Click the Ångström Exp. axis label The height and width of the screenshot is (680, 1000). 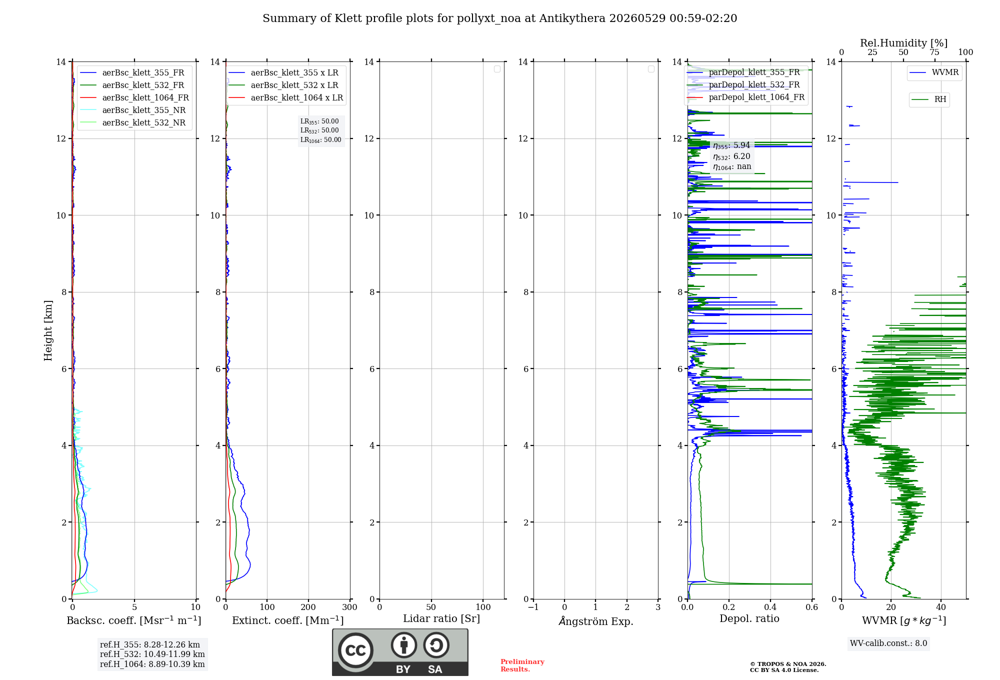(x=596, y=621)
